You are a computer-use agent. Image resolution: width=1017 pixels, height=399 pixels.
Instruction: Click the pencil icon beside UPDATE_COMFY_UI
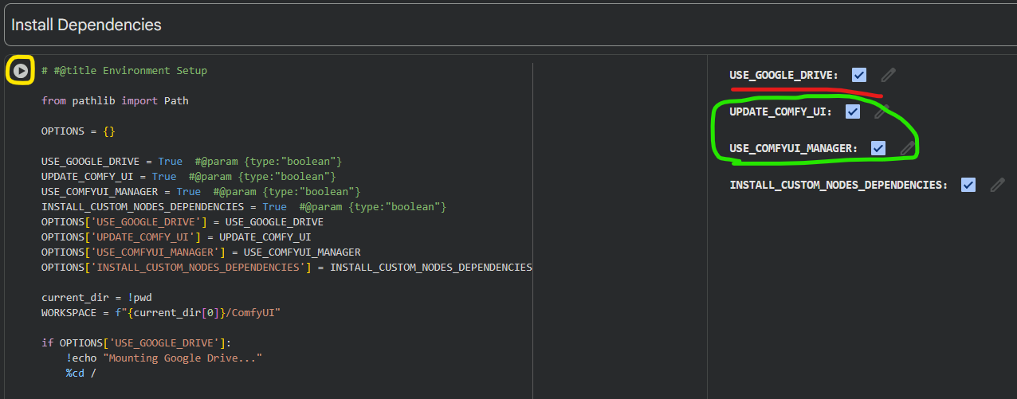pyautogui.click(x=881, y=112)
